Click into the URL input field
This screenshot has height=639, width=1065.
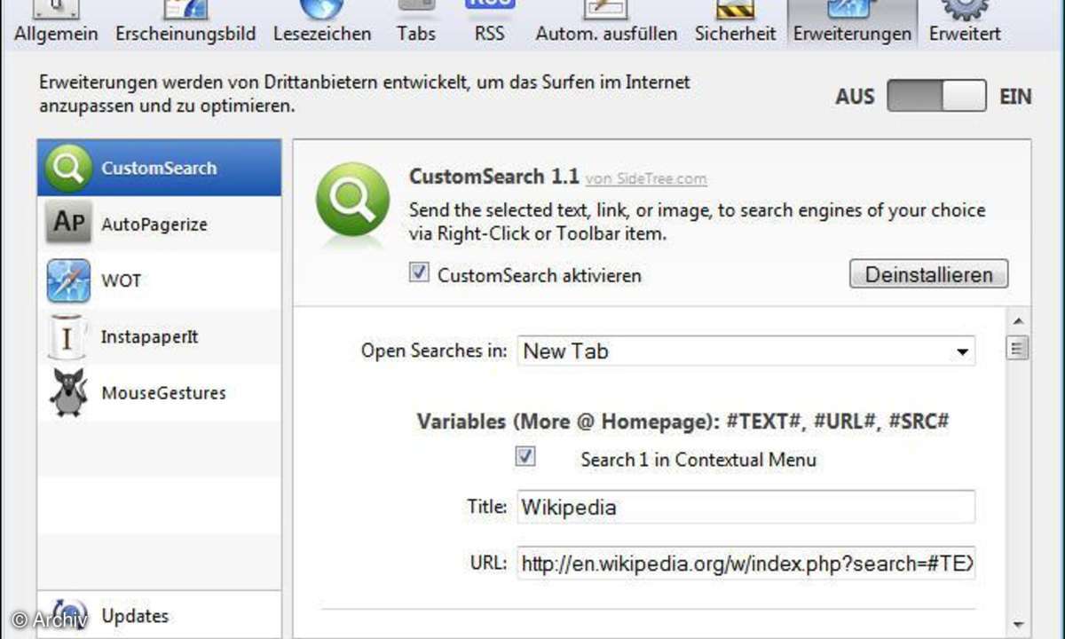pos(746,563)
